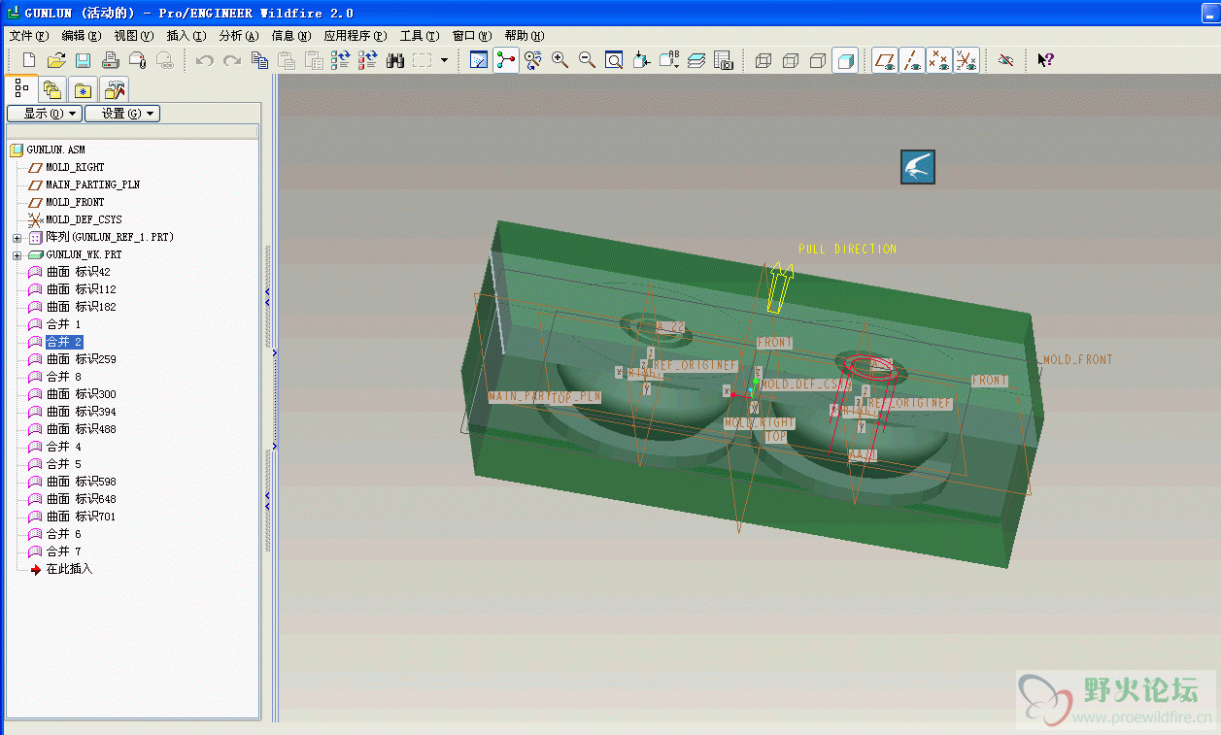
Task: Open an existing file with folder icon
Action: click(56, 60)
